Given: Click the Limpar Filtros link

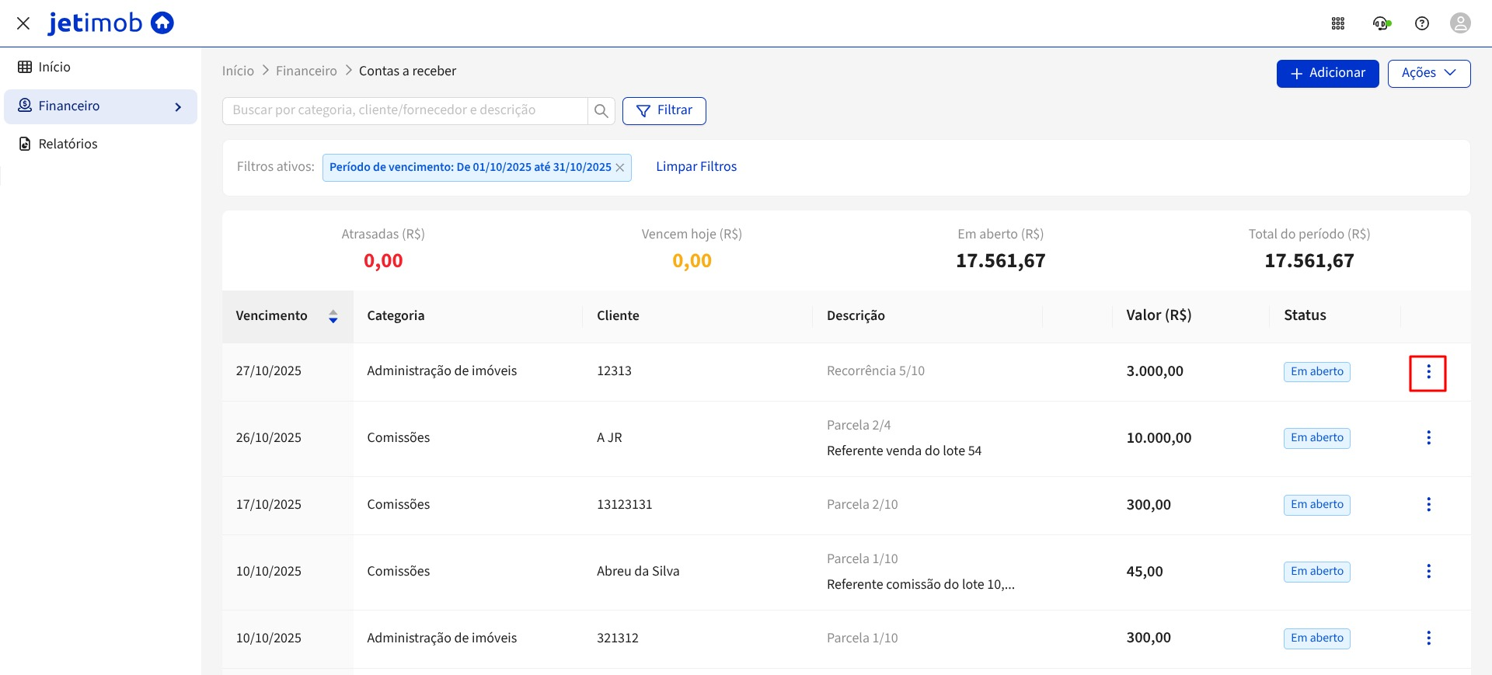Looking at the screenshot, I should [695, 167].
